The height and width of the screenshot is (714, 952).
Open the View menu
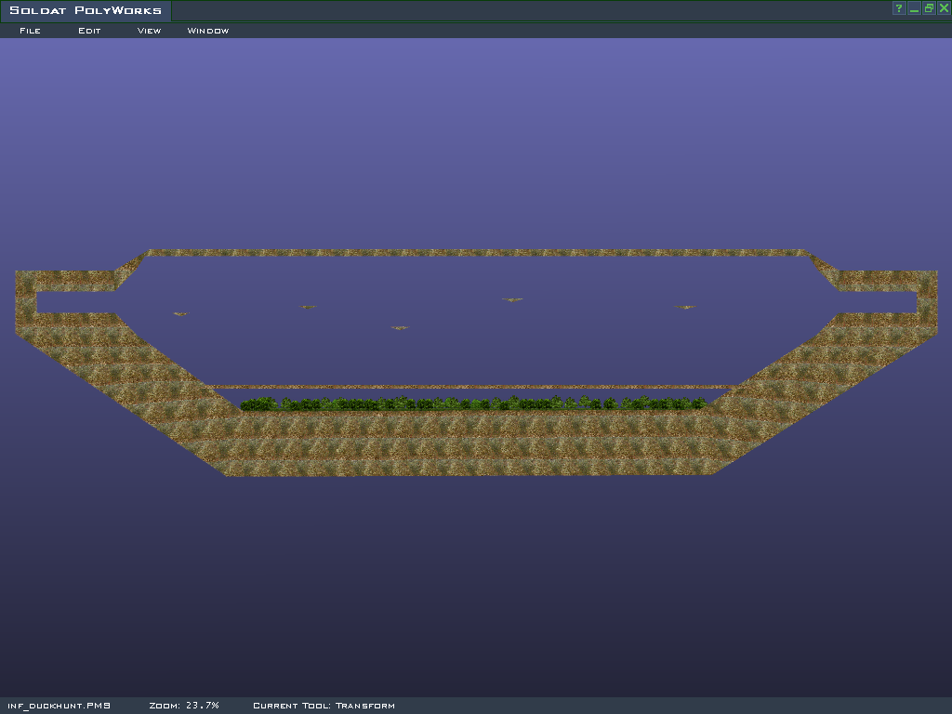point(149,31)
